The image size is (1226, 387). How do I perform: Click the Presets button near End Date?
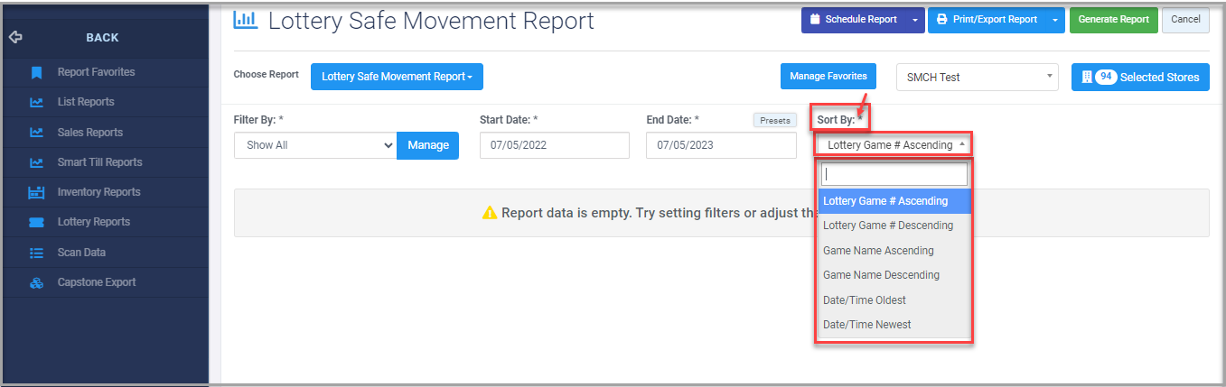tap(774, 120)
